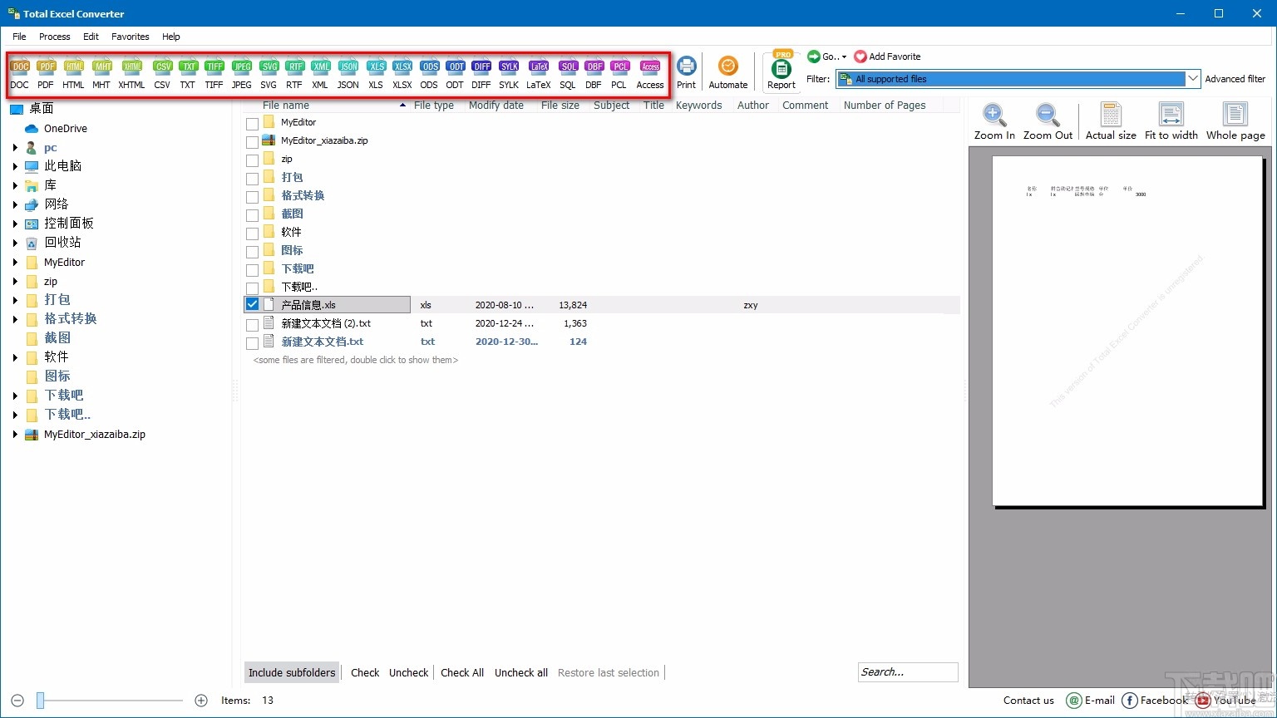Image resolution: width=1277 pixels, height=718 pixels.
Task: Select SVG output format
Action: (x=269, y=73)
